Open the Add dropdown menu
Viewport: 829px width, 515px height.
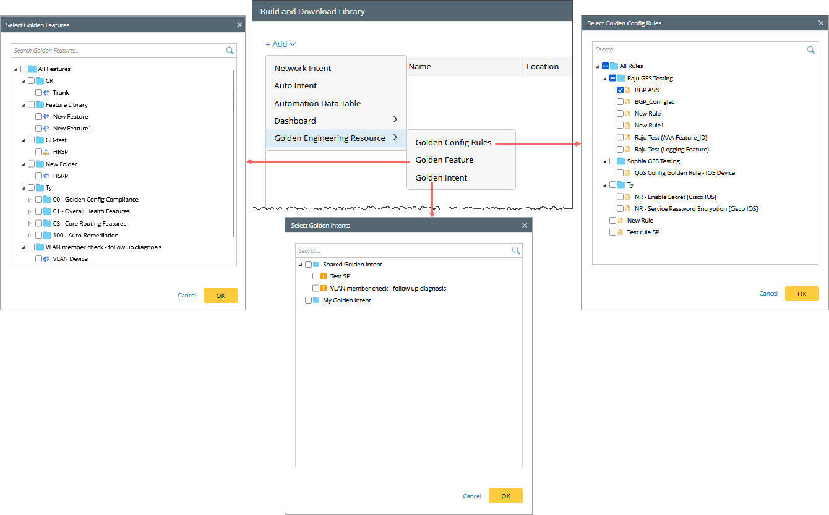[281, 44]
